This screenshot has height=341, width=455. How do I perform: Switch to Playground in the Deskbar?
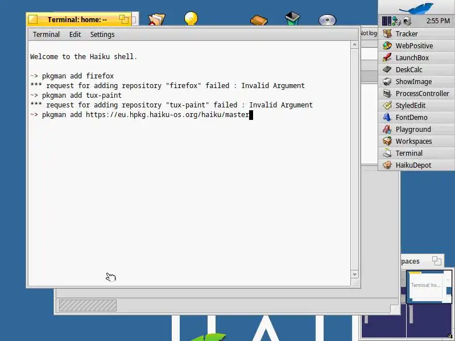(x=416, y=129)
